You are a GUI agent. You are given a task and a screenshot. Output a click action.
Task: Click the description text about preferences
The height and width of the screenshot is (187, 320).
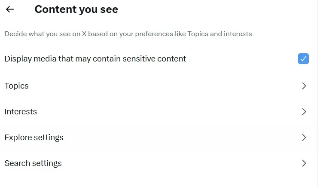click(128, 34)
